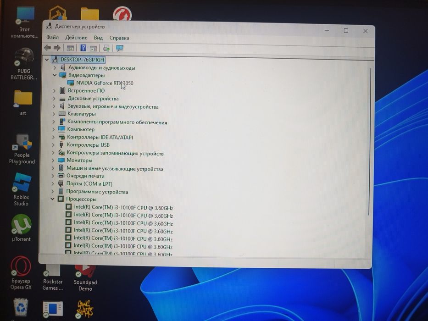Click the Back arrow toolbar icon
This screenshot has height=321, width=428.
pos(48,48)
